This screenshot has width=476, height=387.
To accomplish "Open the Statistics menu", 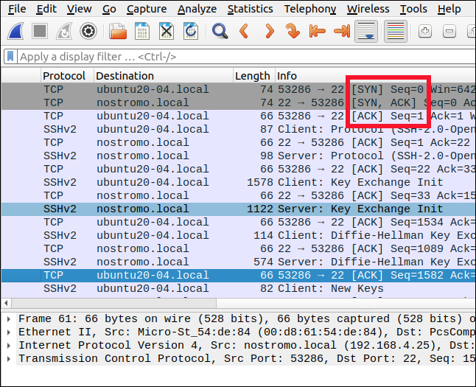I will (x=250, y=9).
